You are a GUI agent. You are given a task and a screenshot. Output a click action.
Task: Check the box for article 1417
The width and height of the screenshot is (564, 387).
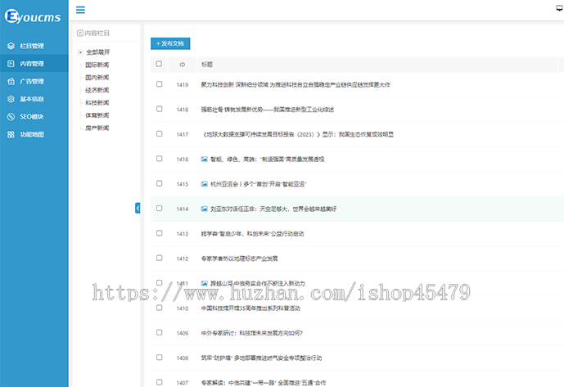pyautogui.click(x=160, y=133)
